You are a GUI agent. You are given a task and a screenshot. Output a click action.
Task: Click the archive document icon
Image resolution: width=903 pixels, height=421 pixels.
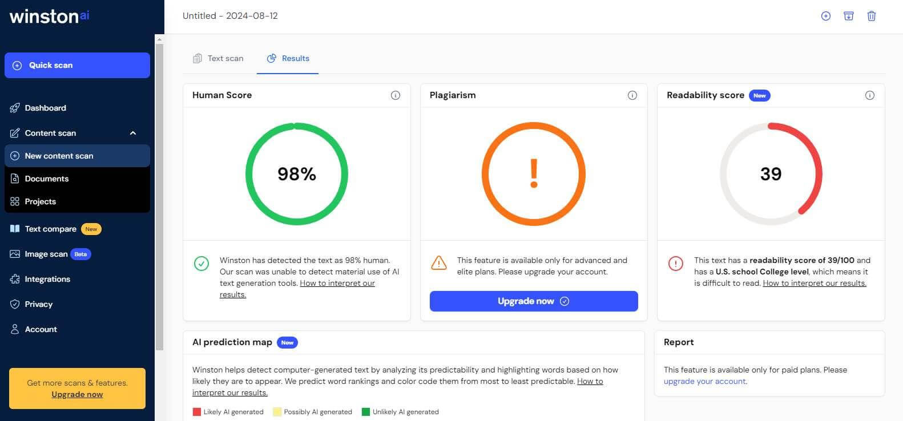click(x=849, y=16)
